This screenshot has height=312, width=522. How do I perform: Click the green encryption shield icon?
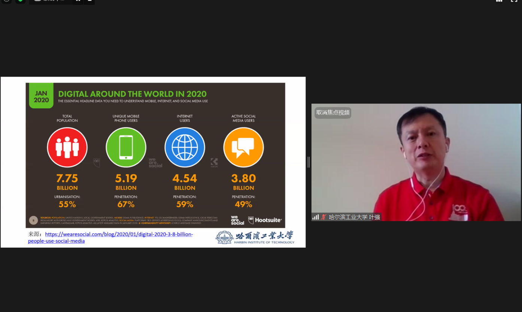click(x=21, y=1)
